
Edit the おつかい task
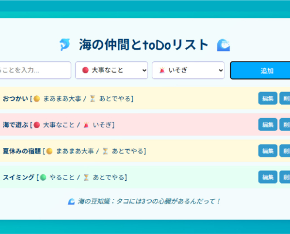point(268,98)
